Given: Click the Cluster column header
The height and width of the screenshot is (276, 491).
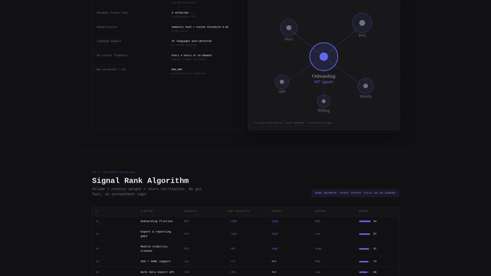Looking at the screenshot, I should 147,211.
